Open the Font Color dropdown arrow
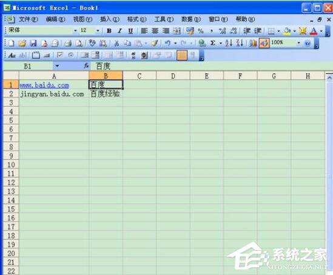 (321, 31)
